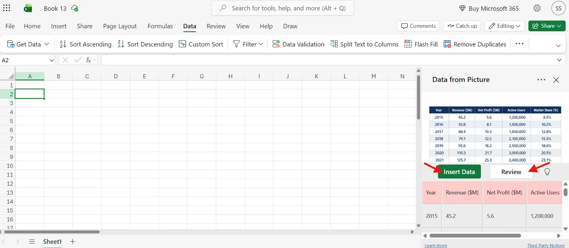Click the Sort Ascending icon
The width and height of the screenshot is (569, 248).
point(63,44)
